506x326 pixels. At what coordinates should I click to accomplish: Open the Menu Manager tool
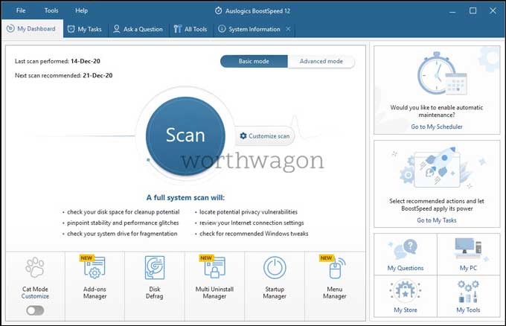coord(334,279)
